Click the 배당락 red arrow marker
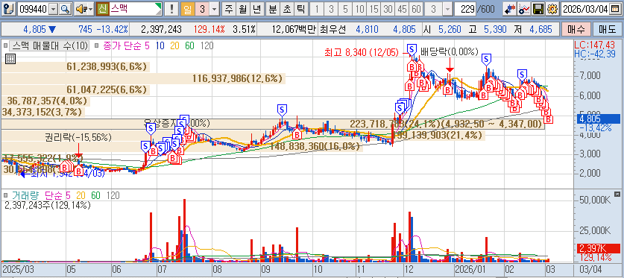 (x=450, y=64)
